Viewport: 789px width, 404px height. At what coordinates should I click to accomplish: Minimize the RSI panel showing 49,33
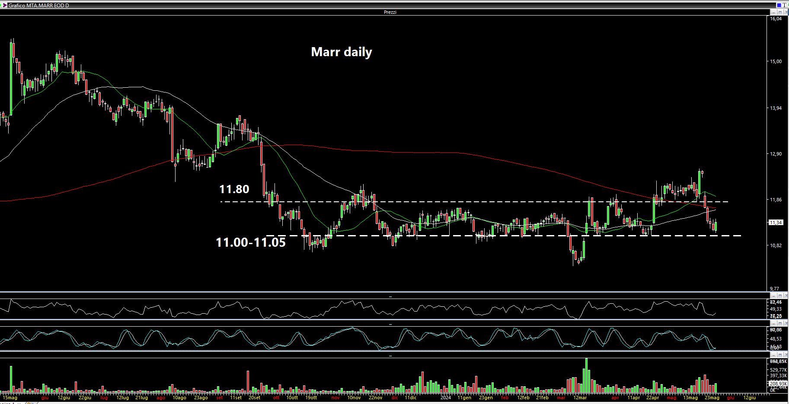coord(774,296)
